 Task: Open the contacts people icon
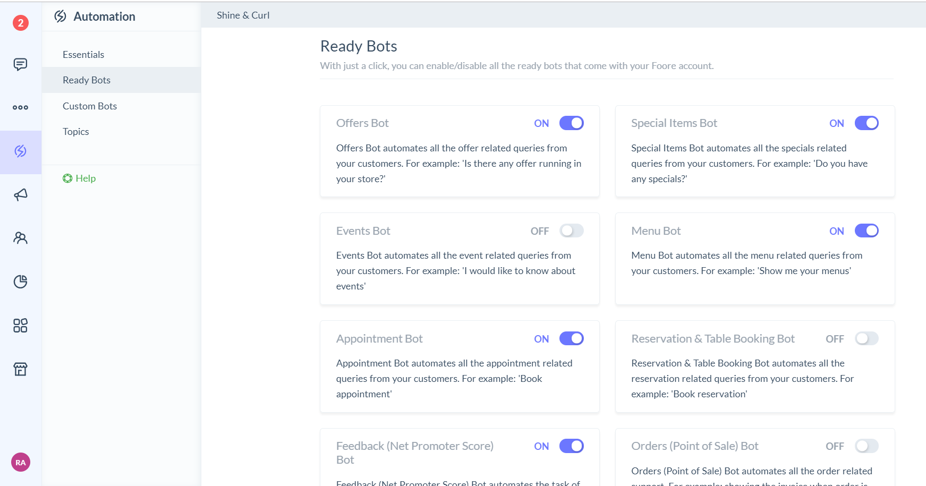[x=20, y=238]
